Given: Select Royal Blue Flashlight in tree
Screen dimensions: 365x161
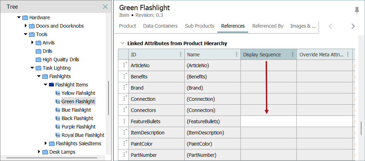Looking at the screenshot, I should 83,135.
